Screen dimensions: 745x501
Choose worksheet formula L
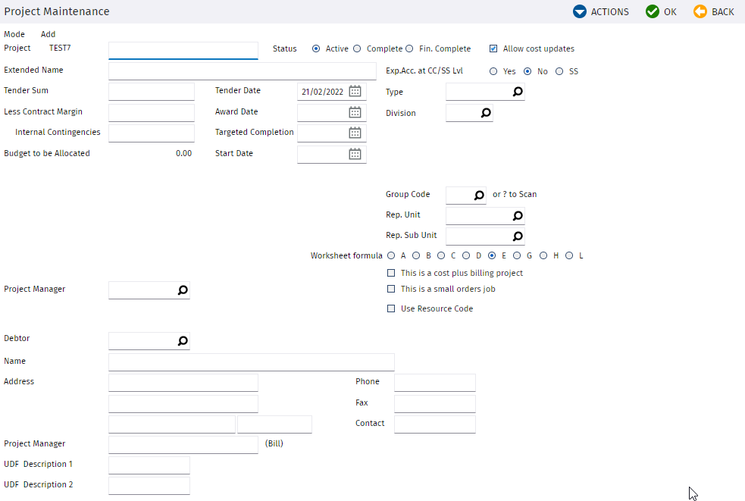[x=569, y=255]
